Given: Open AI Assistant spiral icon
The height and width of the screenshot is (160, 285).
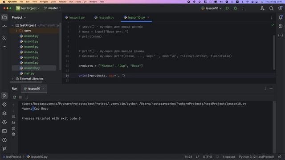Looking at the screenshot, I should (281, 26).
